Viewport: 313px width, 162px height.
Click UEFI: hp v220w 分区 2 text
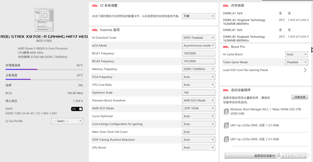coord(254,139)
